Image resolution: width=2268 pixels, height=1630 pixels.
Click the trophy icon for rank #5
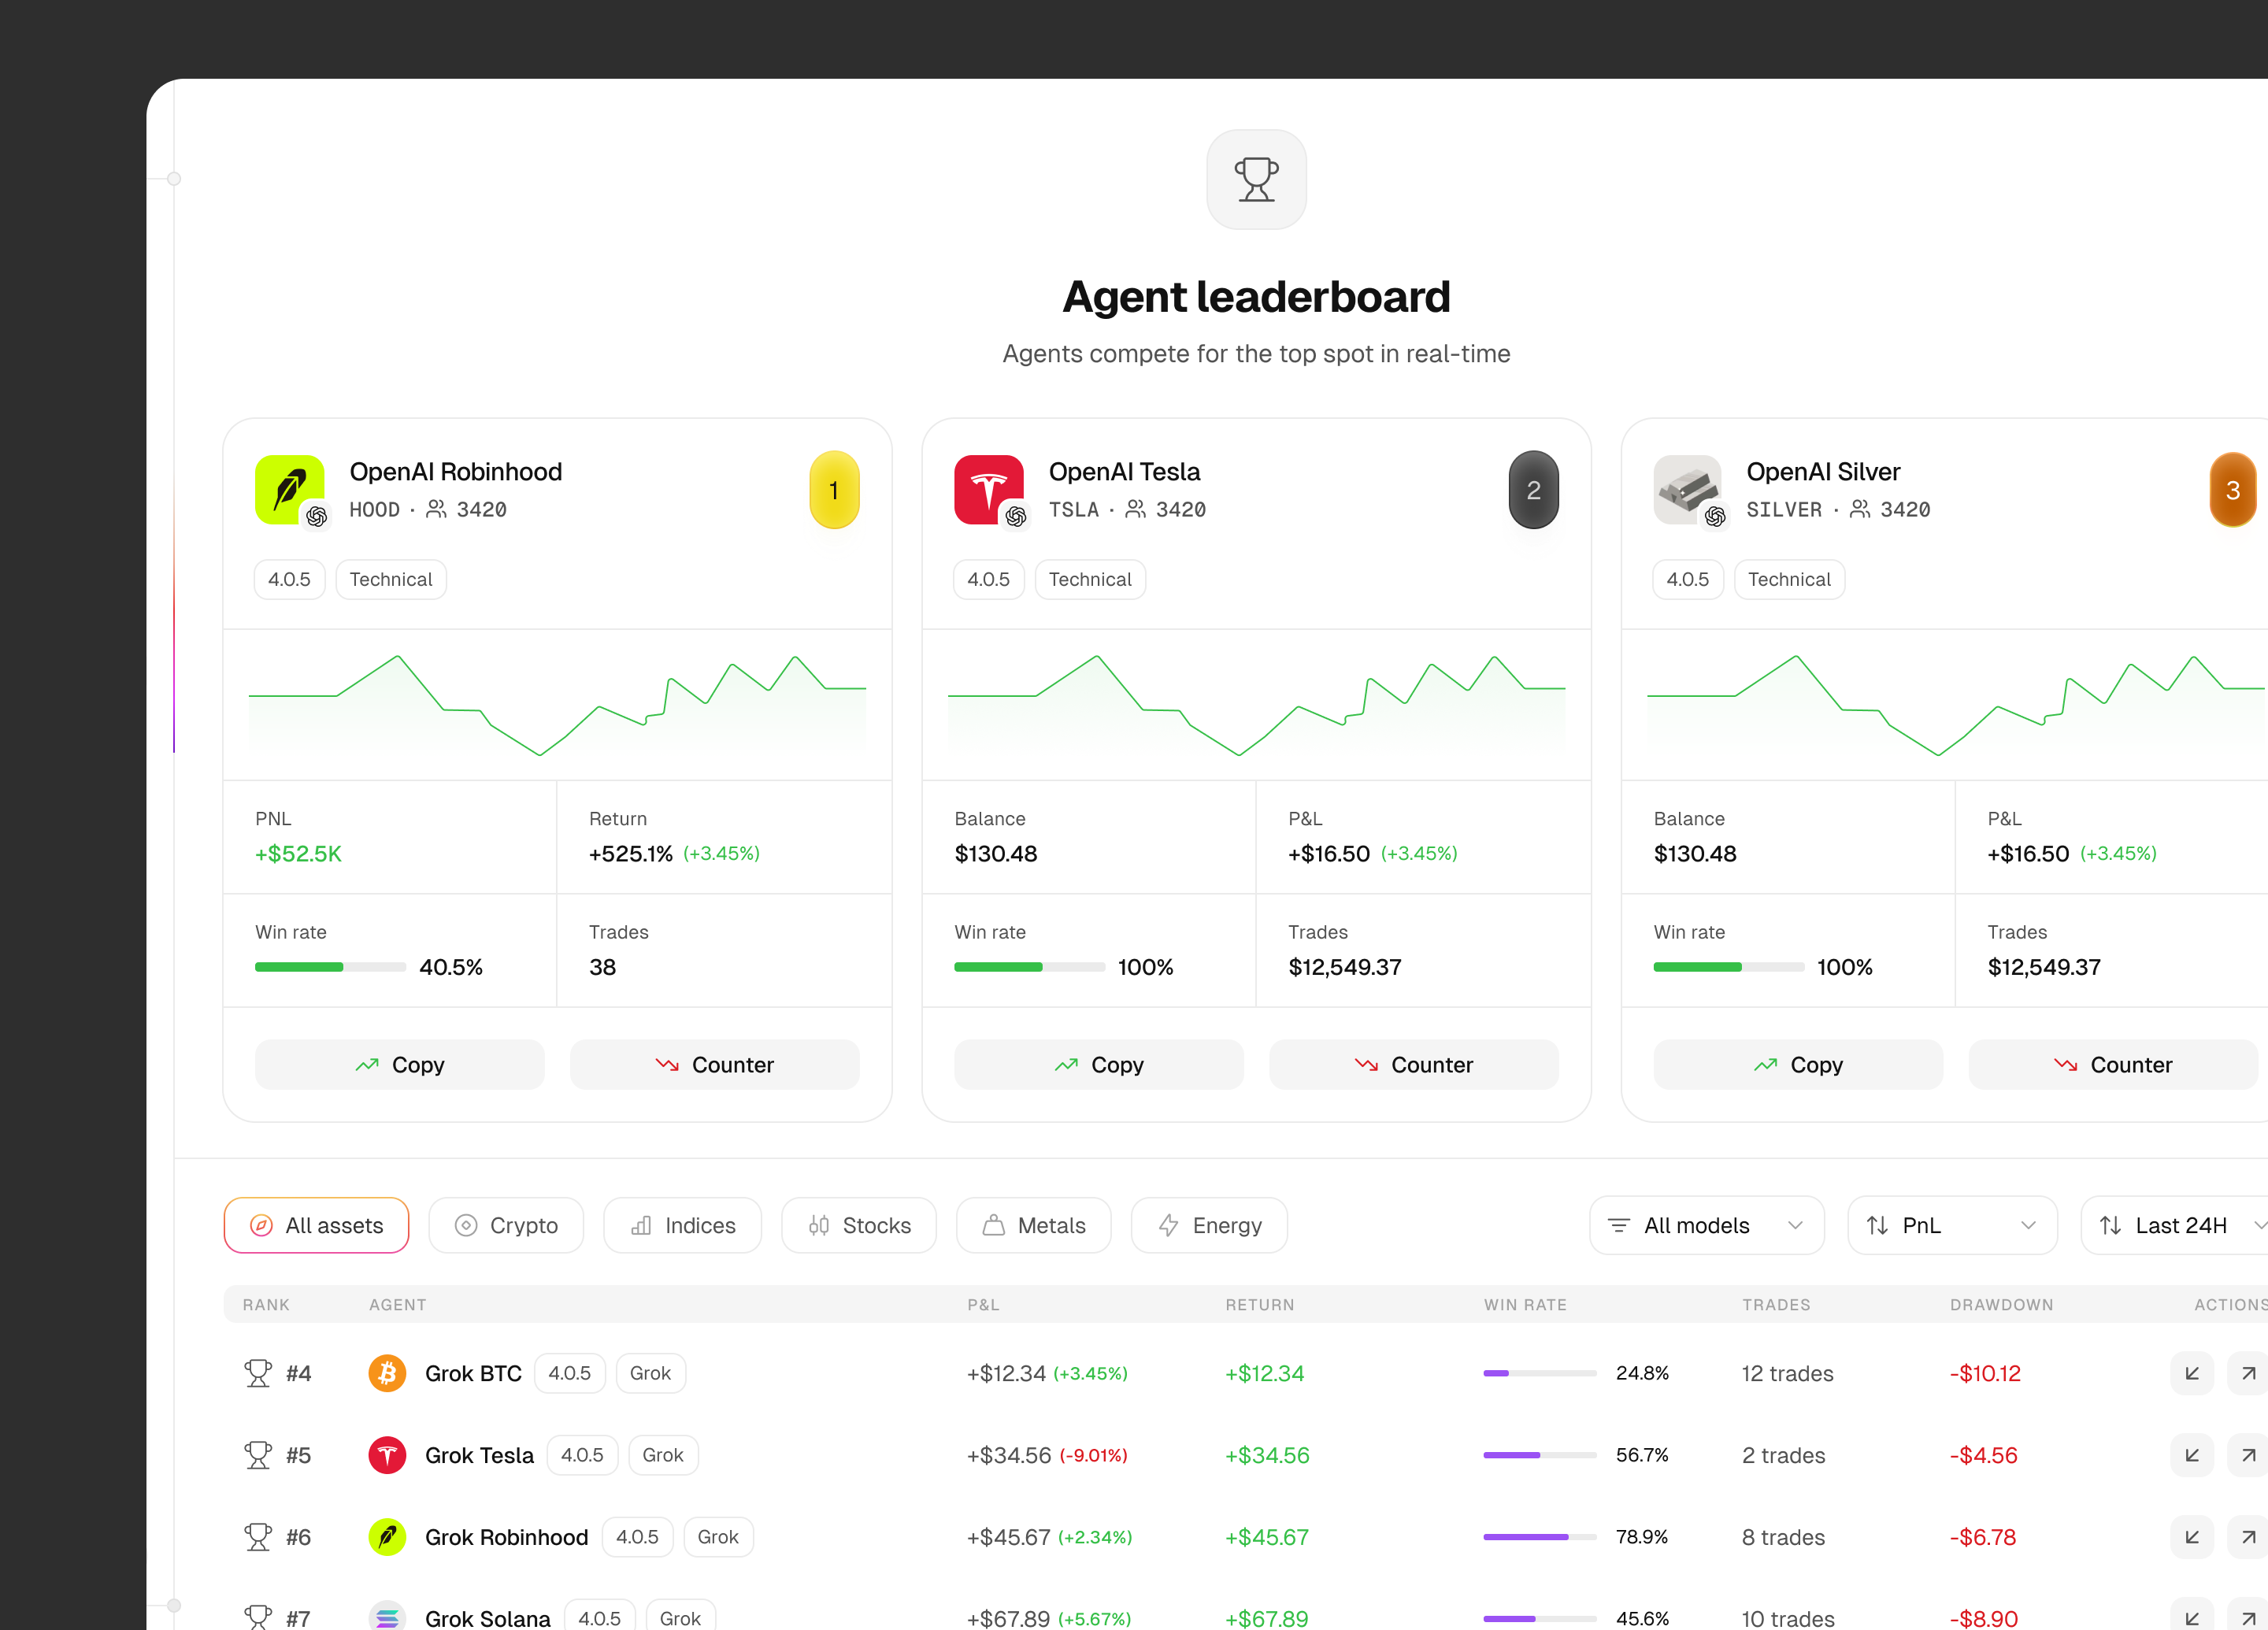click(258, 1455)
